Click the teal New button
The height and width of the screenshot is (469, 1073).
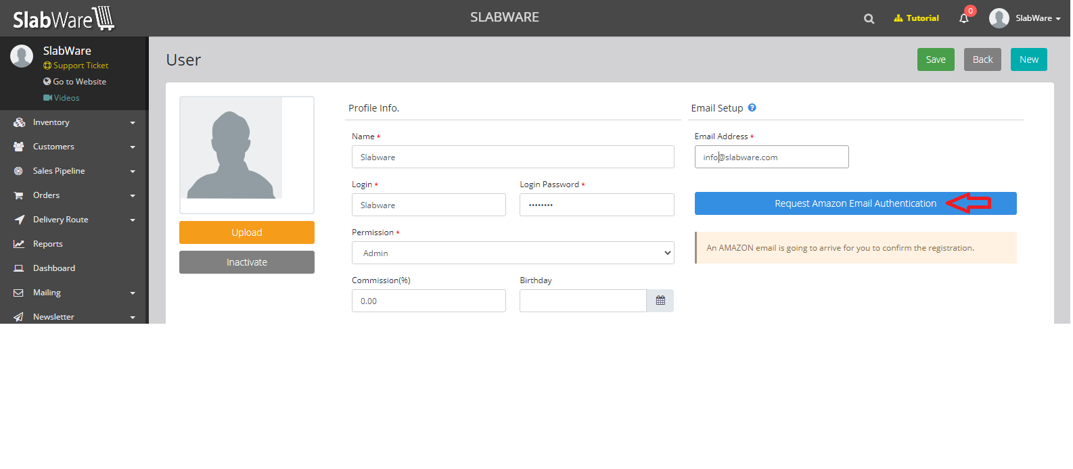coord(1029,59)
